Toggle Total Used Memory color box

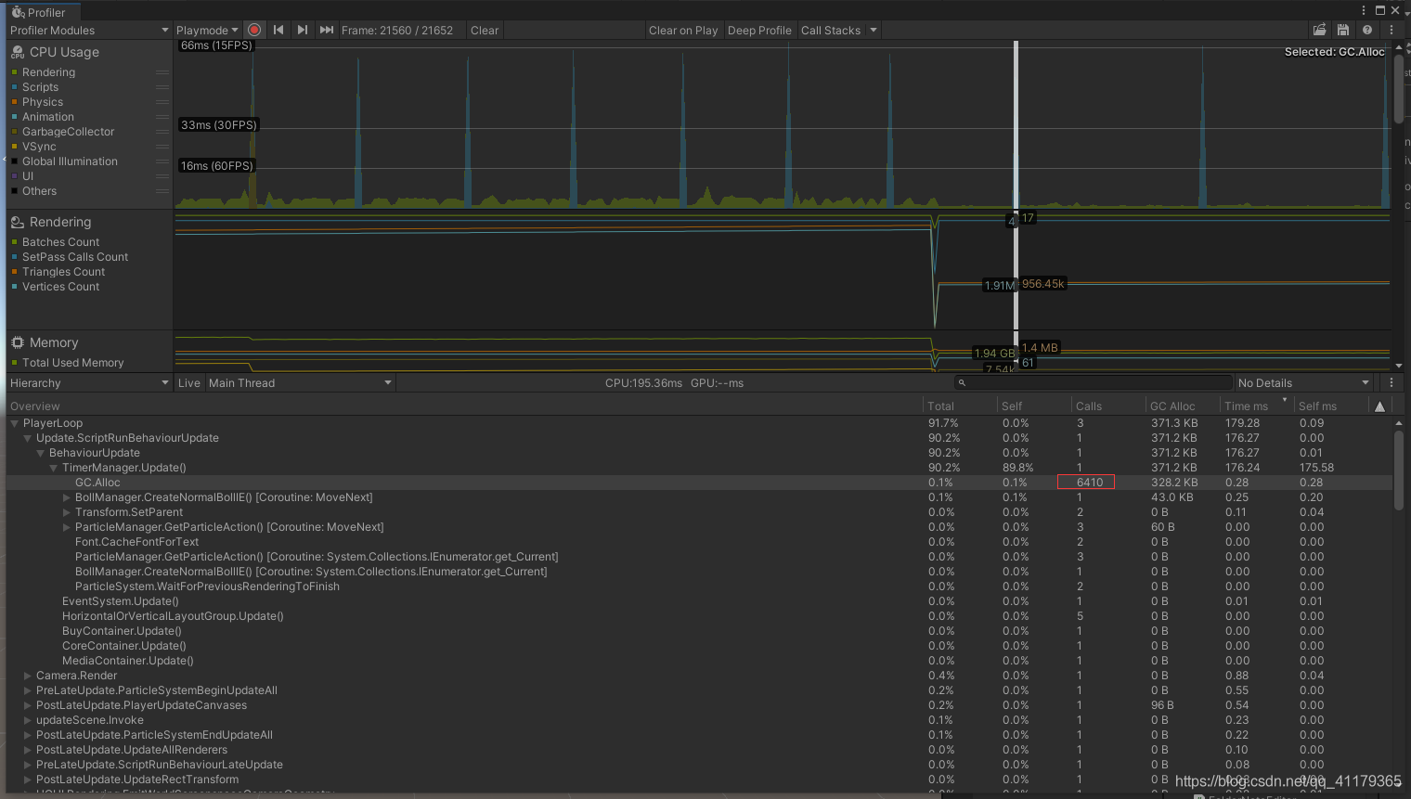coord(14,363)
